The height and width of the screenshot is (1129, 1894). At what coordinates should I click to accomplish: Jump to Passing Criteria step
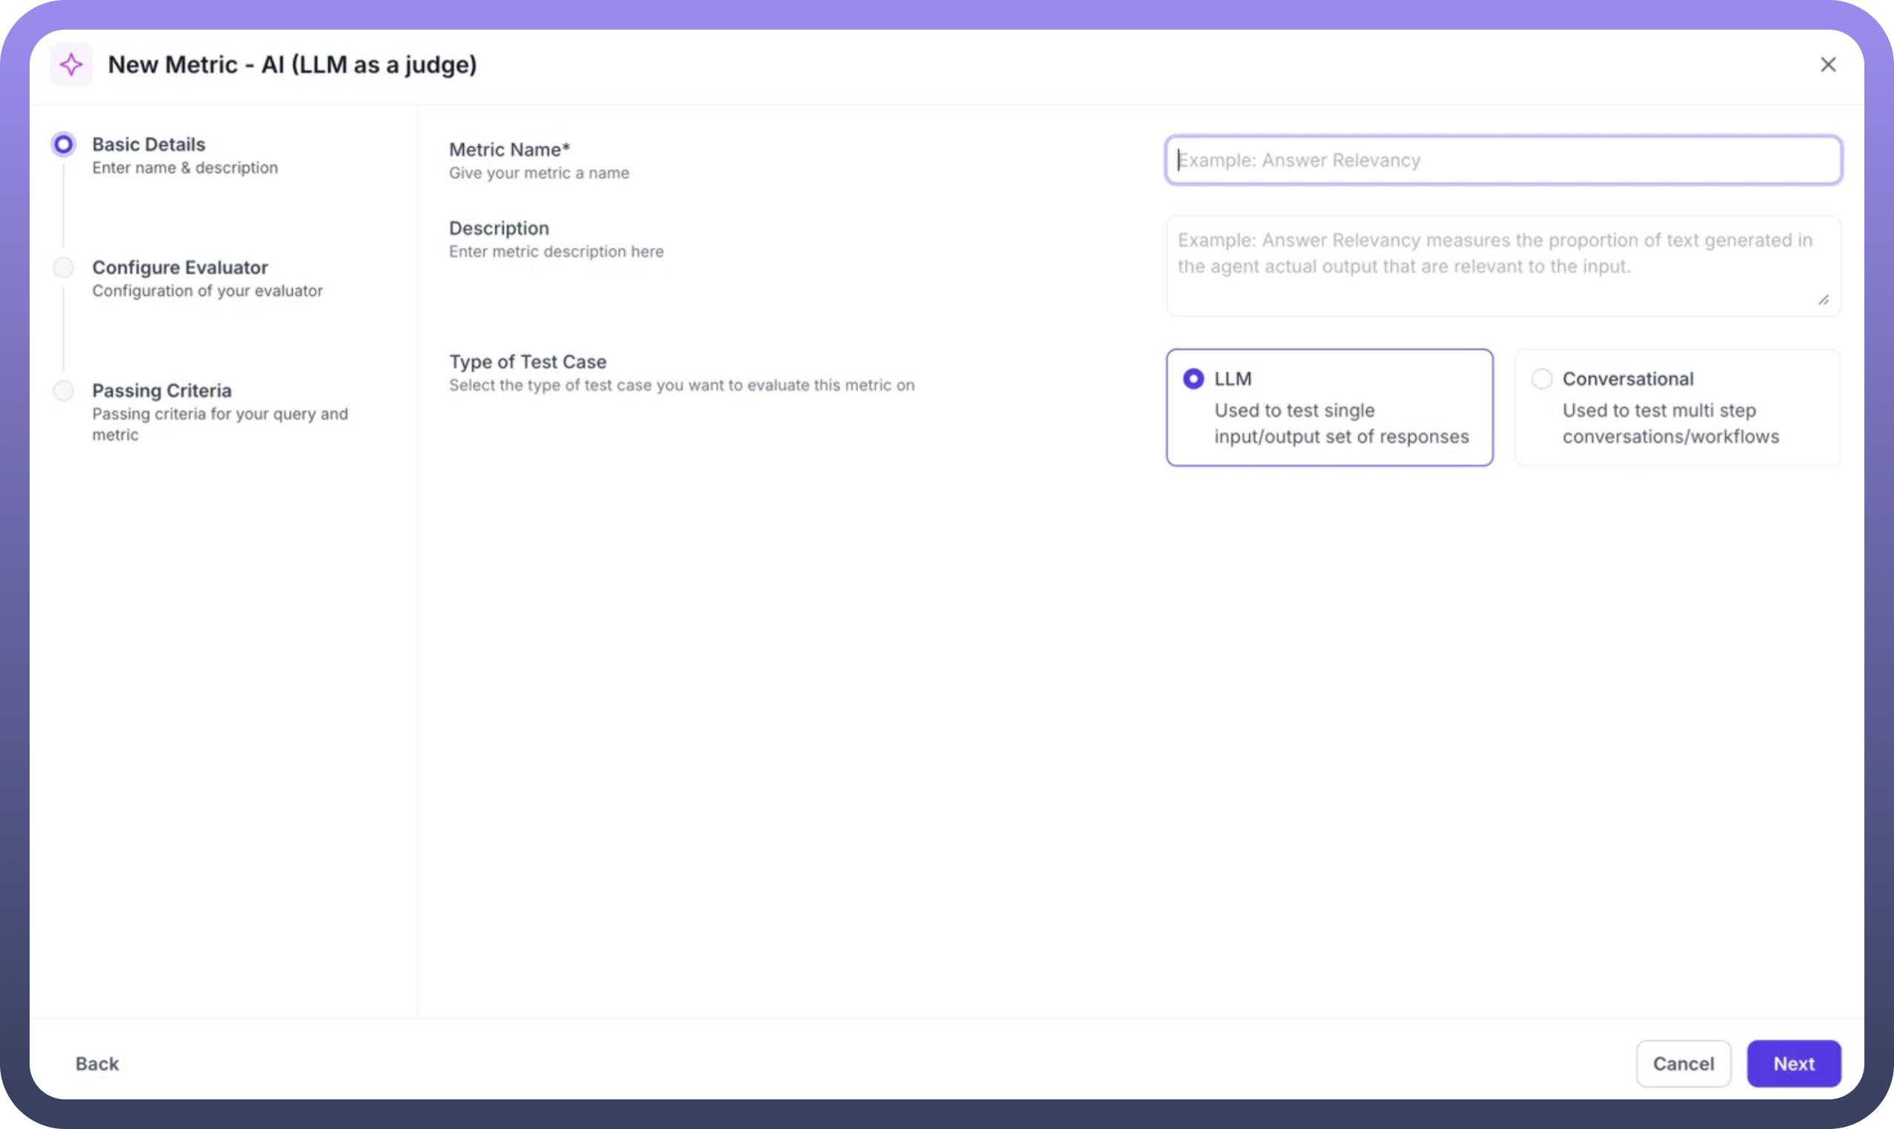click(x=162, y=391)
